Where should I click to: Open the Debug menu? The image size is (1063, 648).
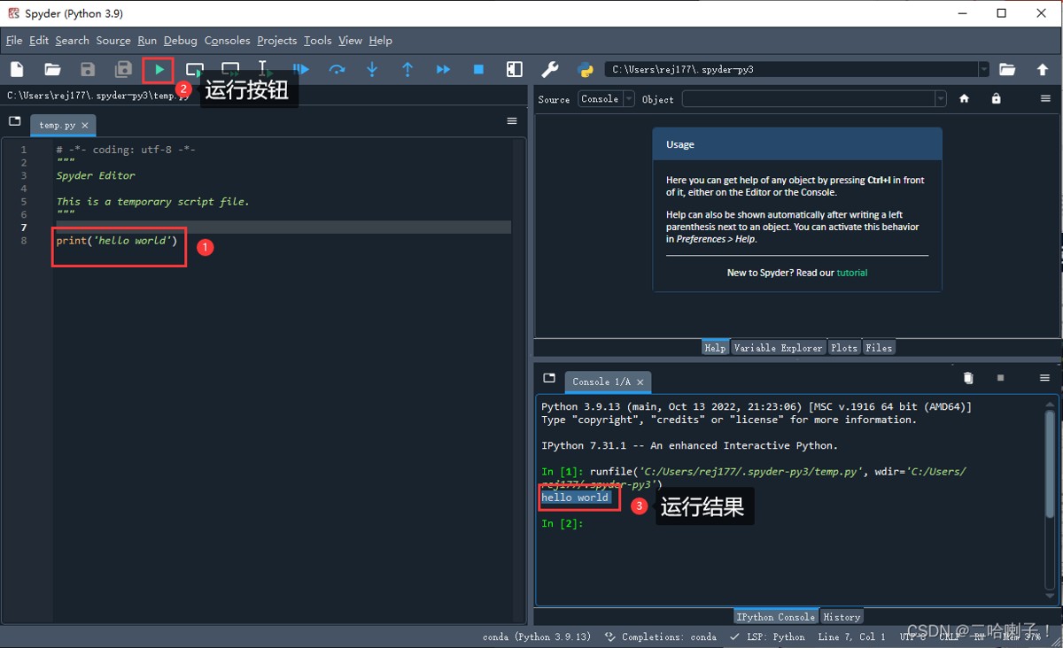click(180, 41)
